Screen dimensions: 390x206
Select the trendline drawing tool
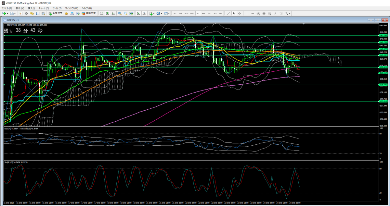228,13
